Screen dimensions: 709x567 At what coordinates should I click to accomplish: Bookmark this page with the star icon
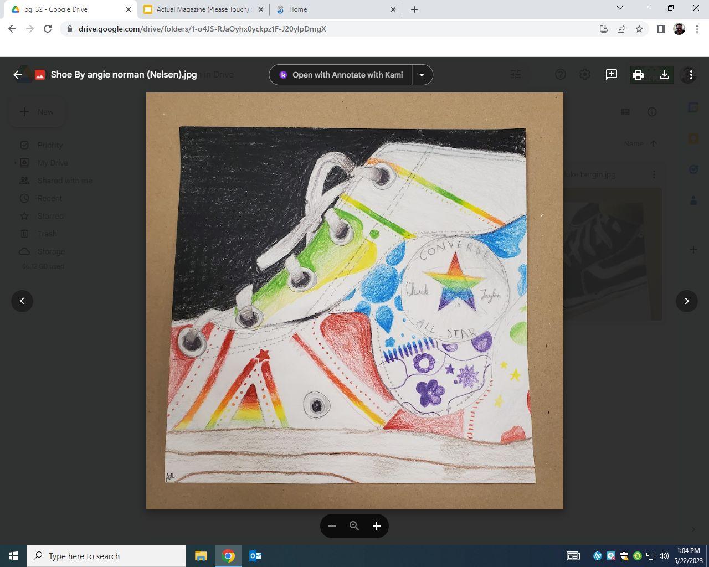[x=639, y=29]
